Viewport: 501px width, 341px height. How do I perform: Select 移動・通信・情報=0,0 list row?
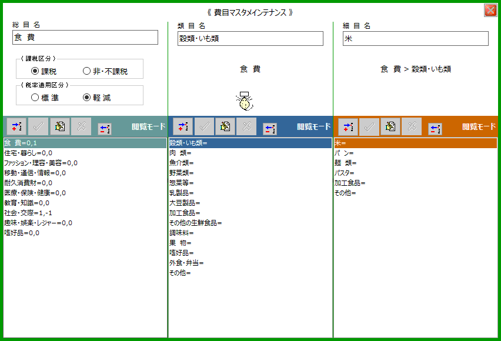(x=85, y=173)
